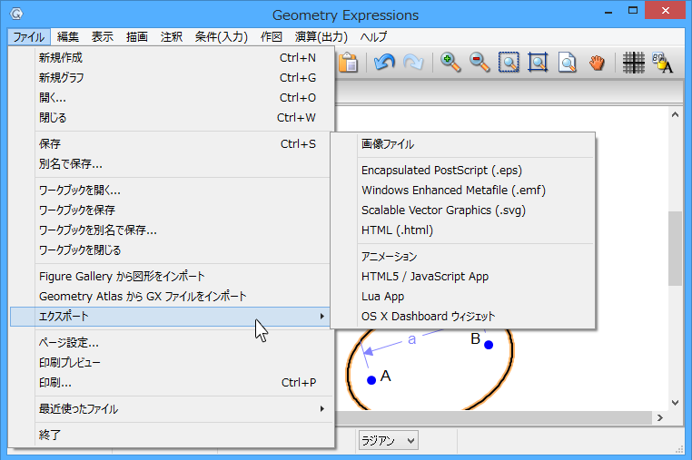Choose OS X Dashboard ウィジェット export
This screenshot has height=460, width=692.
pyautogui.click(x=462, y=317)
